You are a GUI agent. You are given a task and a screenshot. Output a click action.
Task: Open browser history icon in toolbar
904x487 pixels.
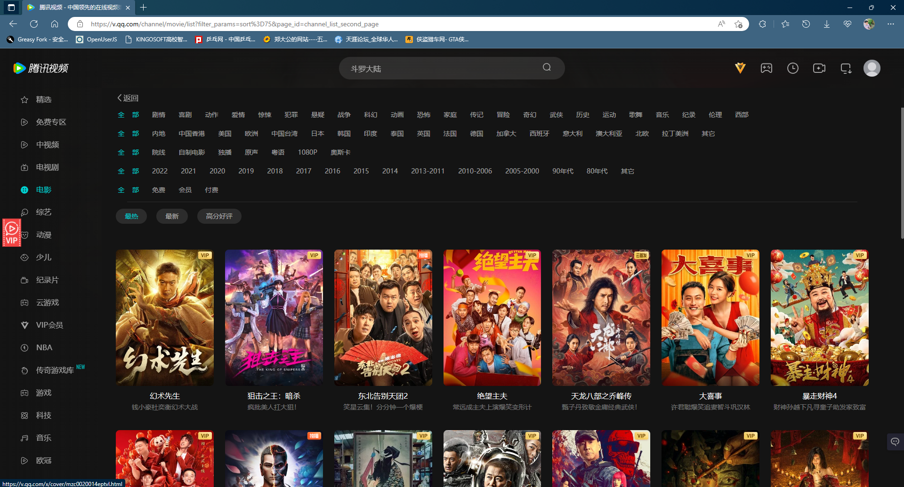coord(806,24)
